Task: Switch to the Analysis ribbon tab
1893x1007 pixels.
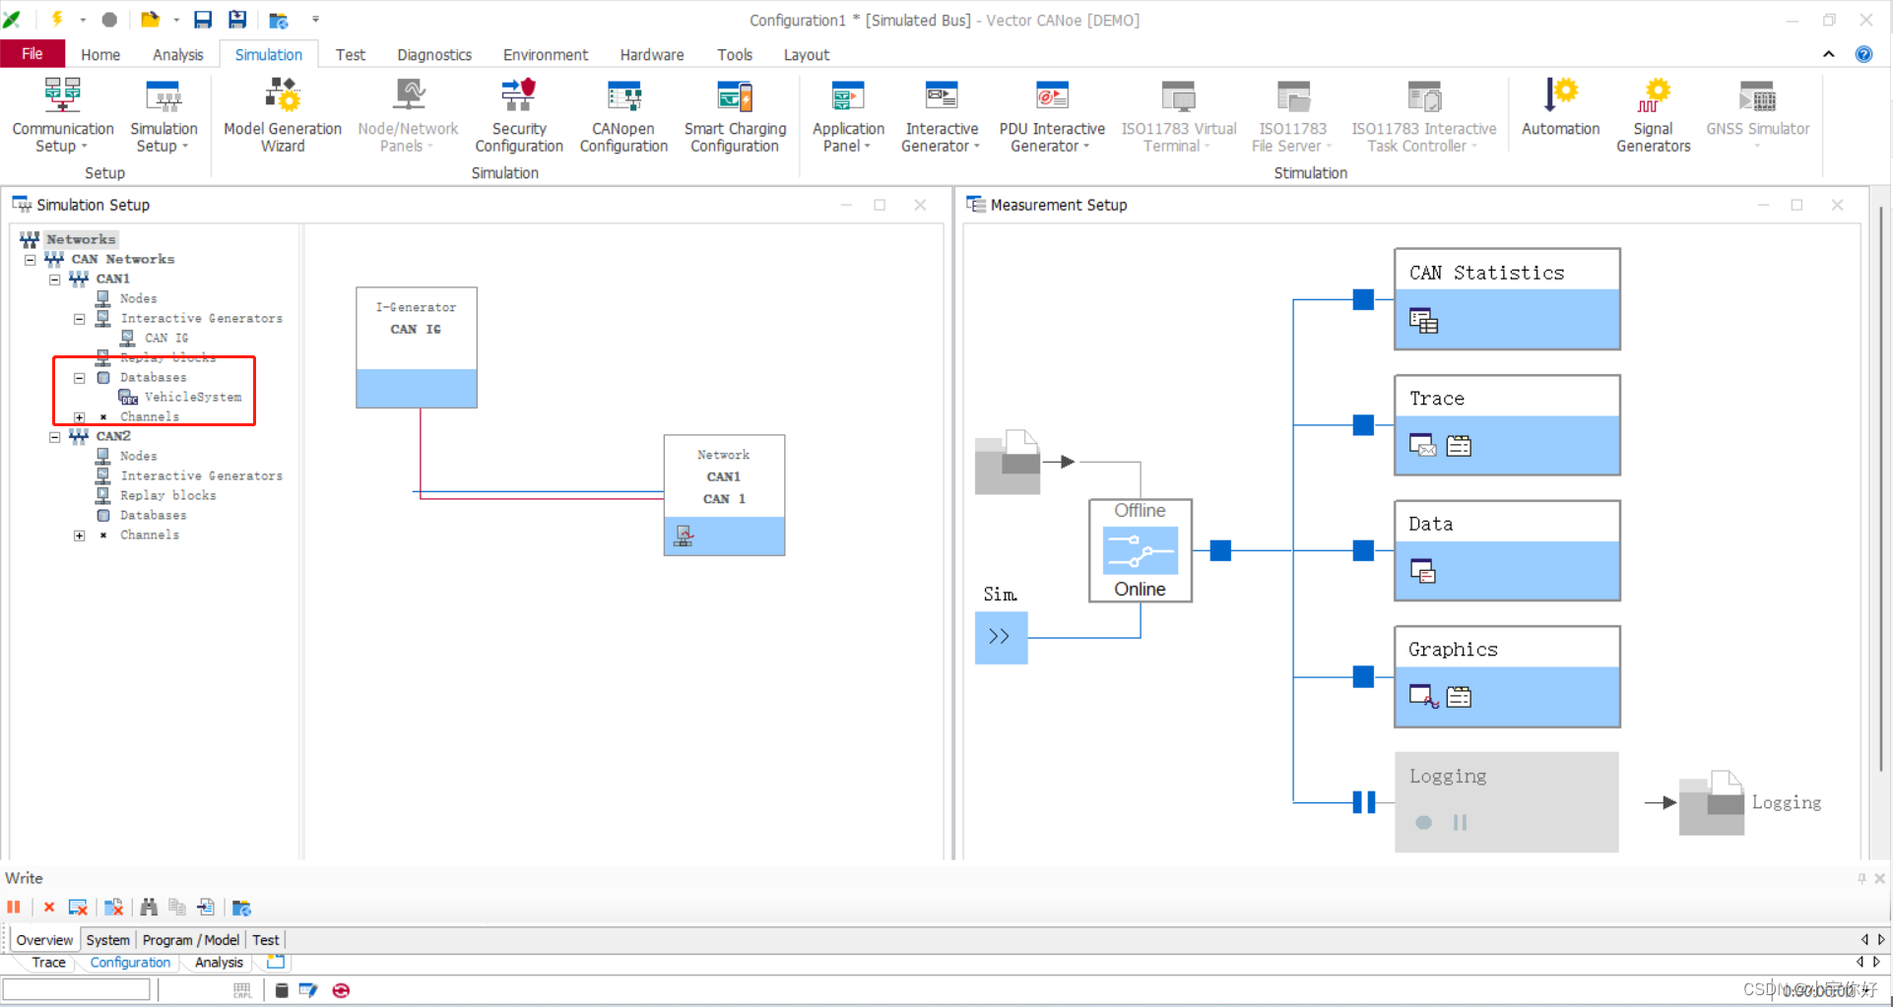Action: [177, 54]
